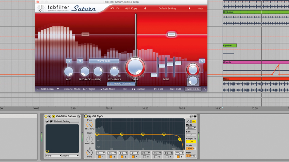Viewport: 289px width, 162px height.
Task: Click the yellow XY pad dot in Saturn device
Action: (47, 151)
